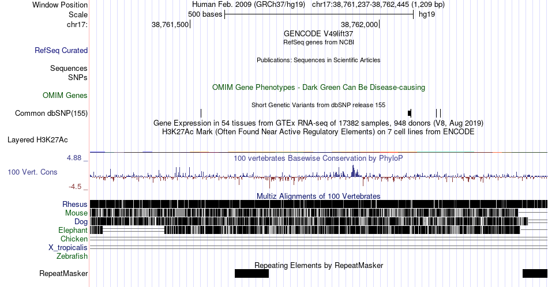Open the RepeatMasker track label

63,273
